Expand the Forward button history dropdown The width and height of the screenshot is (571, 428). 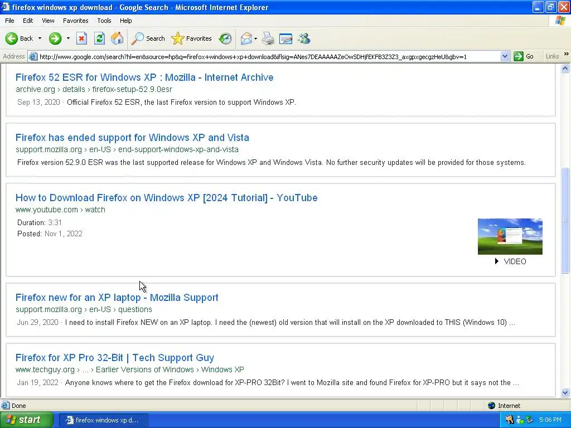tap(68, 38)
